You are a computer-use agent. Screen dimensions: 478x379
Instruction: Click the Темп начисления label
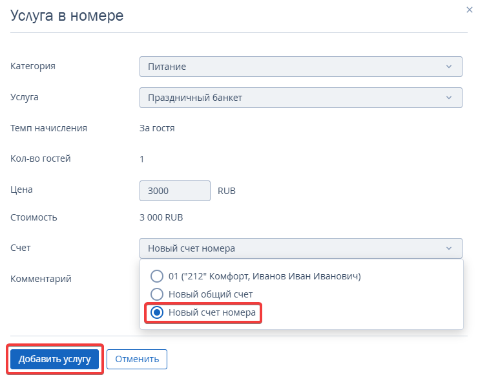[49, 128]
